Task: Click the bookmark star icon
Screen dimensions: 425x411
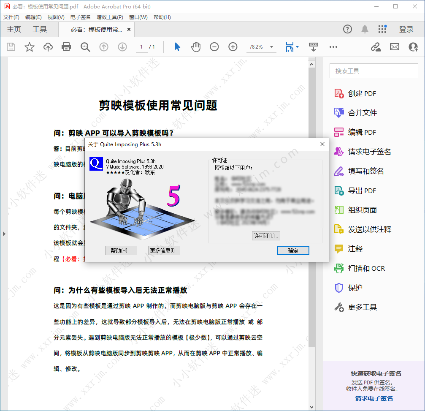Action: point(29,47)
